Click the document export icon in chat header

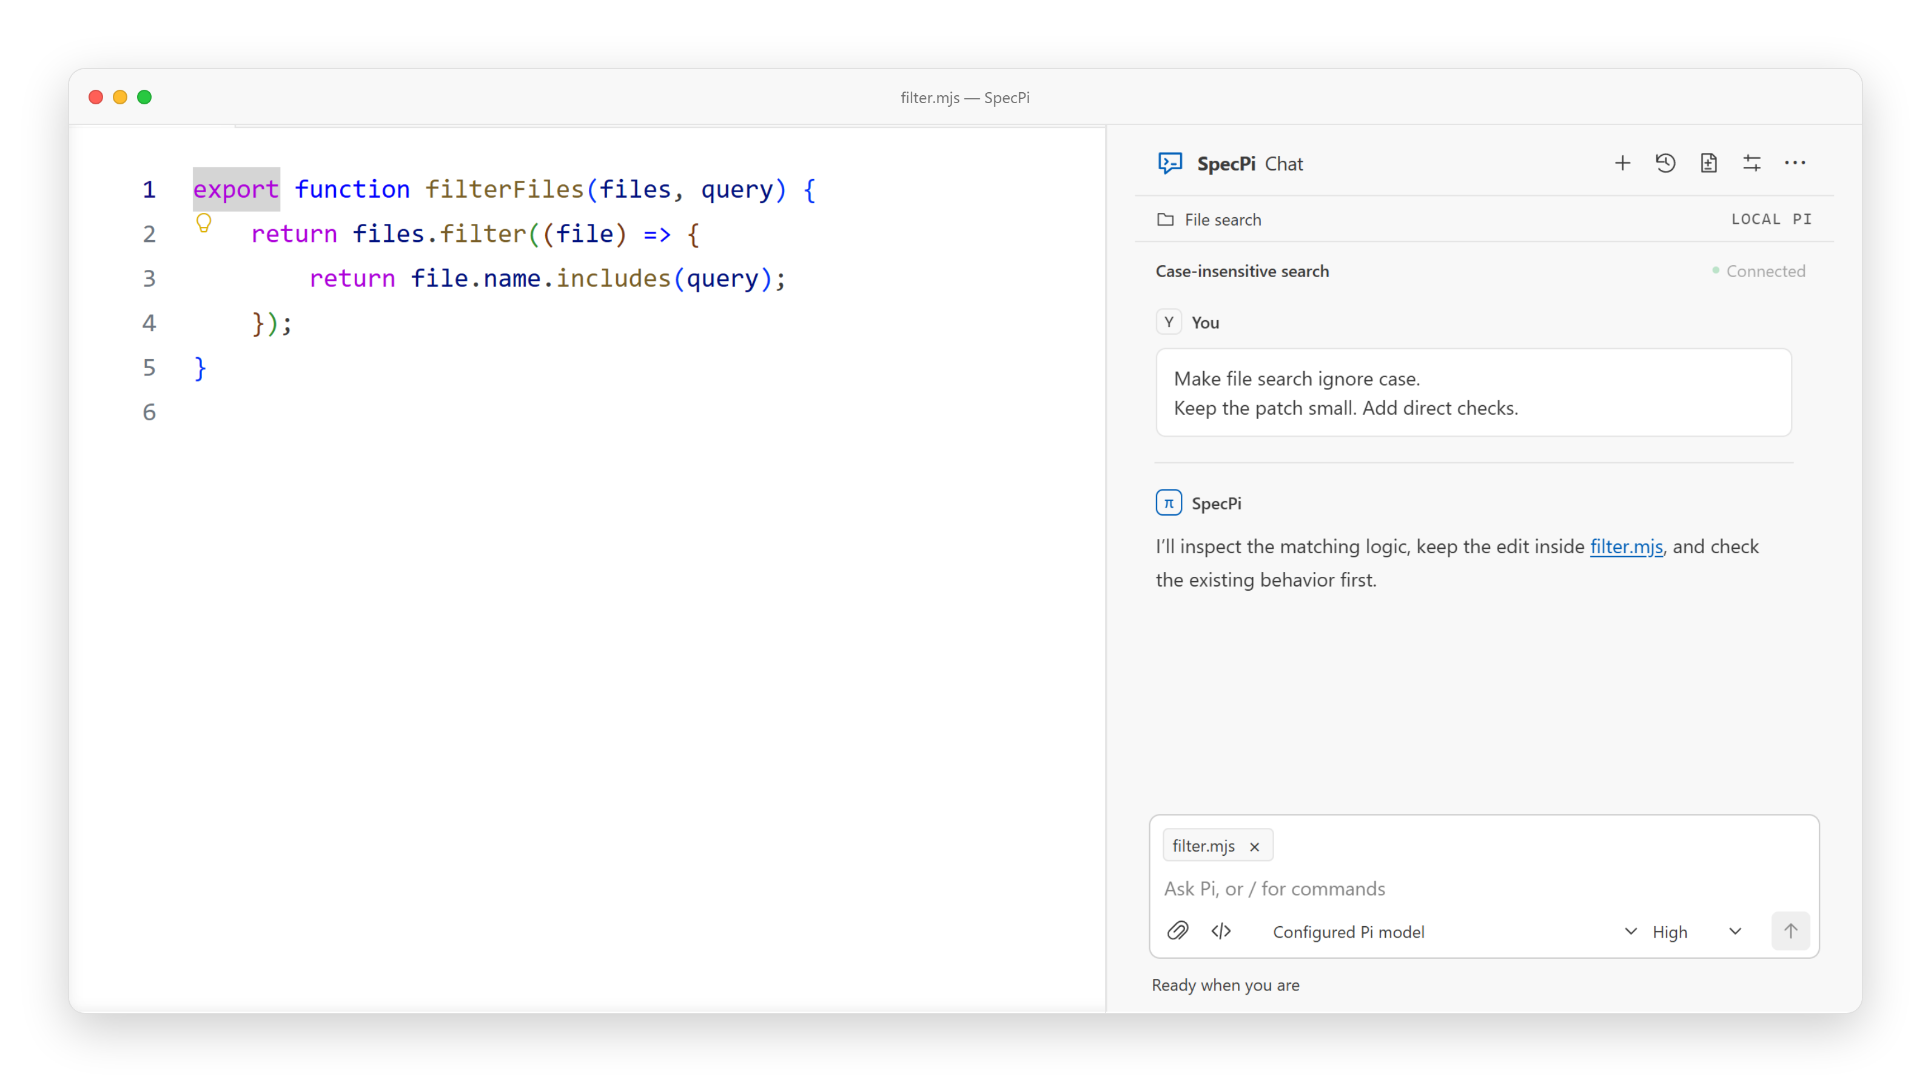coord(1708,164)
